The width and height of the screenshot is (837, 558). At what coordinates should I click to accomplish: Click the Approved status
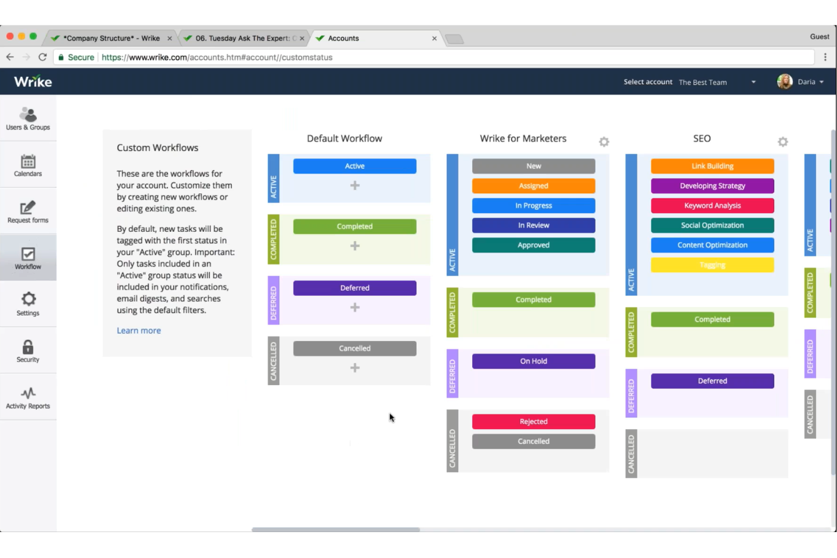point(533,245)
